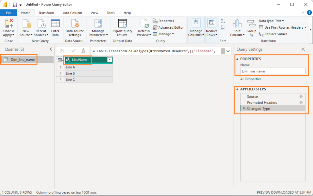Viewport: 313px width, 196px height.
Task: Click the ABC data type icon on LineName
Action: (68, 60)
